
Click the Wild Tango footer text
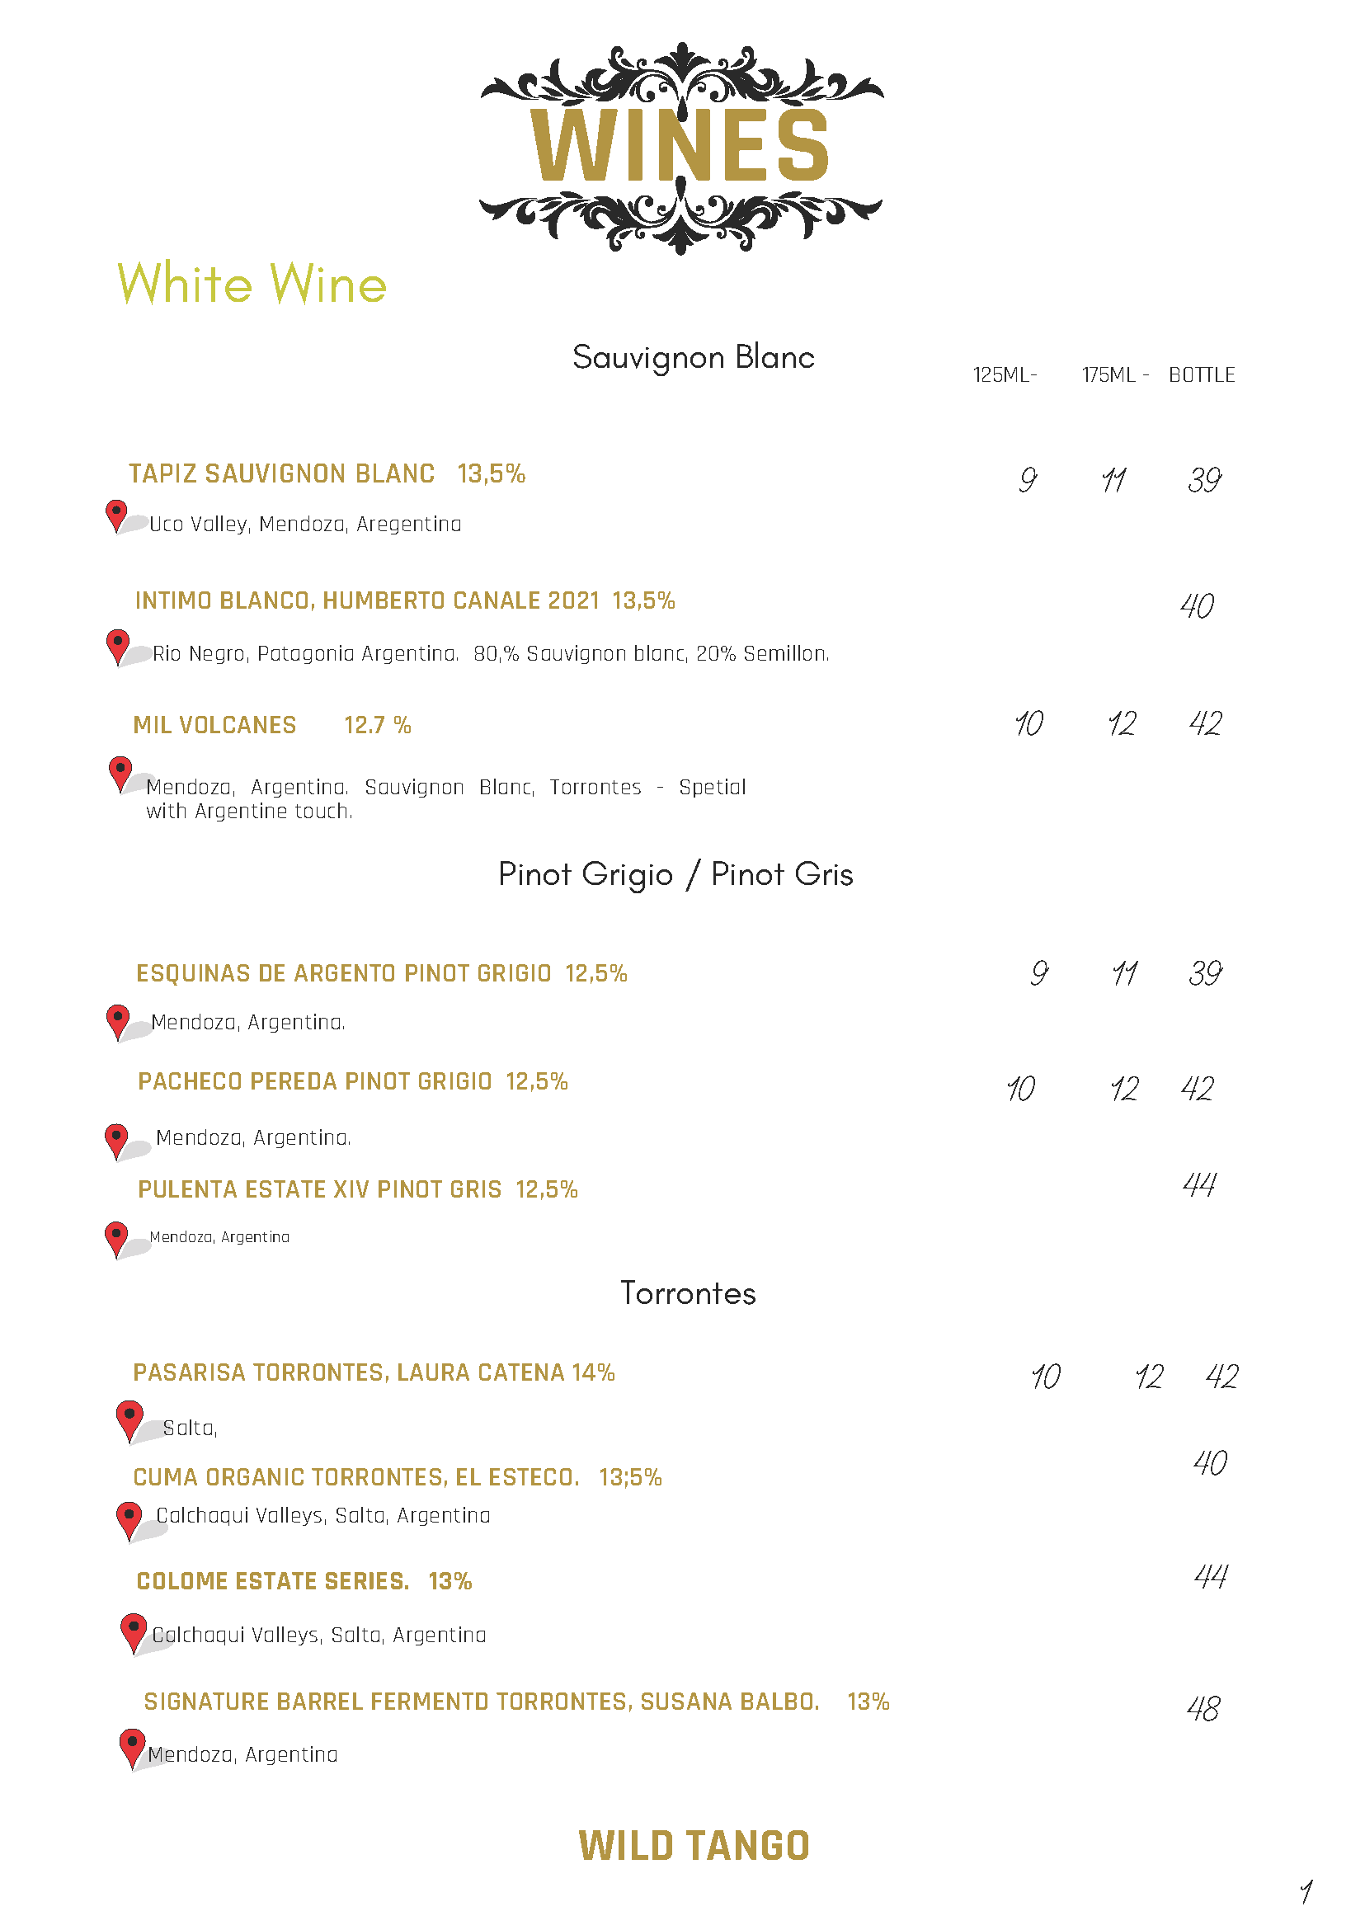click(x=694, y=1846)
